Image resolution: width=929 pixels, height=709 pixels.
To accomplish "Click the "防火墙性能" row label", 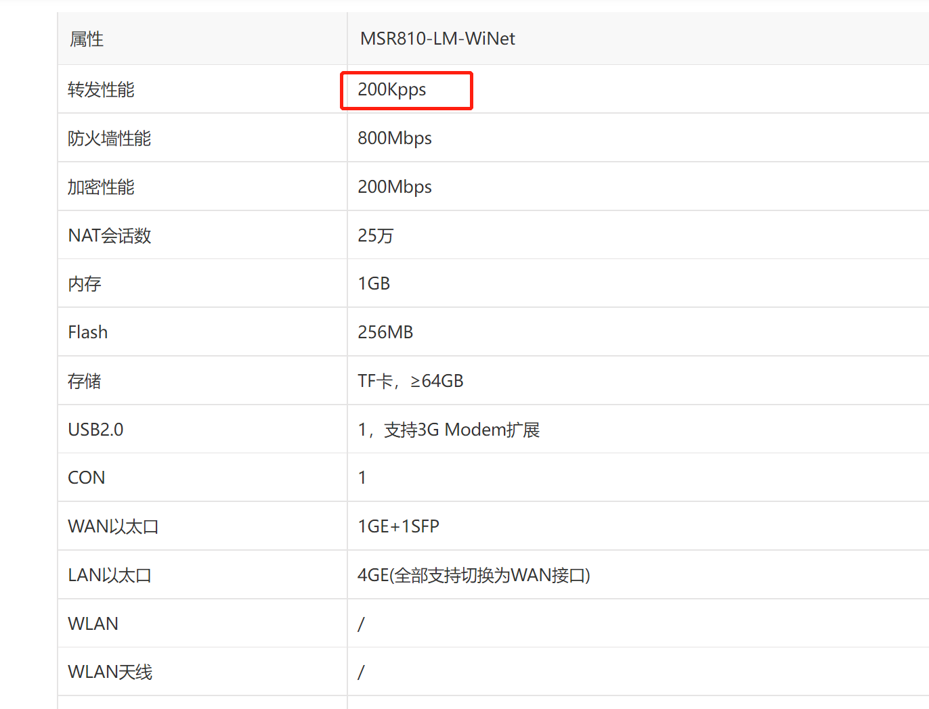I will 109,138.
